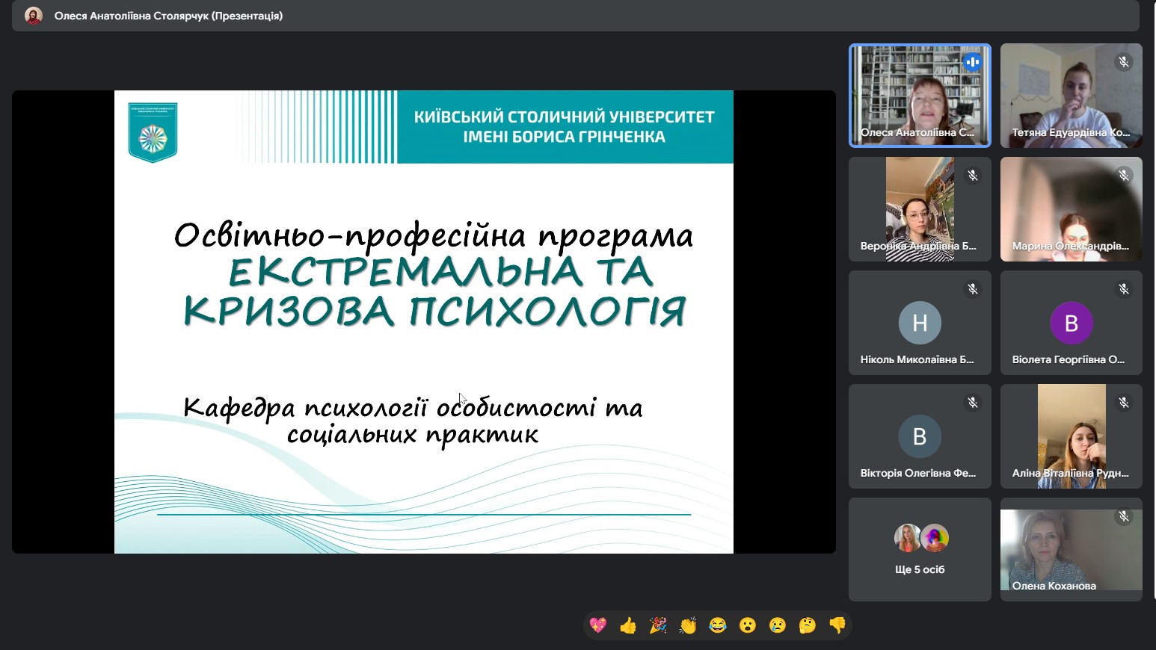The width and height of the screenshot is (1156, 650).
Task: Click the university crest logo on slide
Action: 153,132
